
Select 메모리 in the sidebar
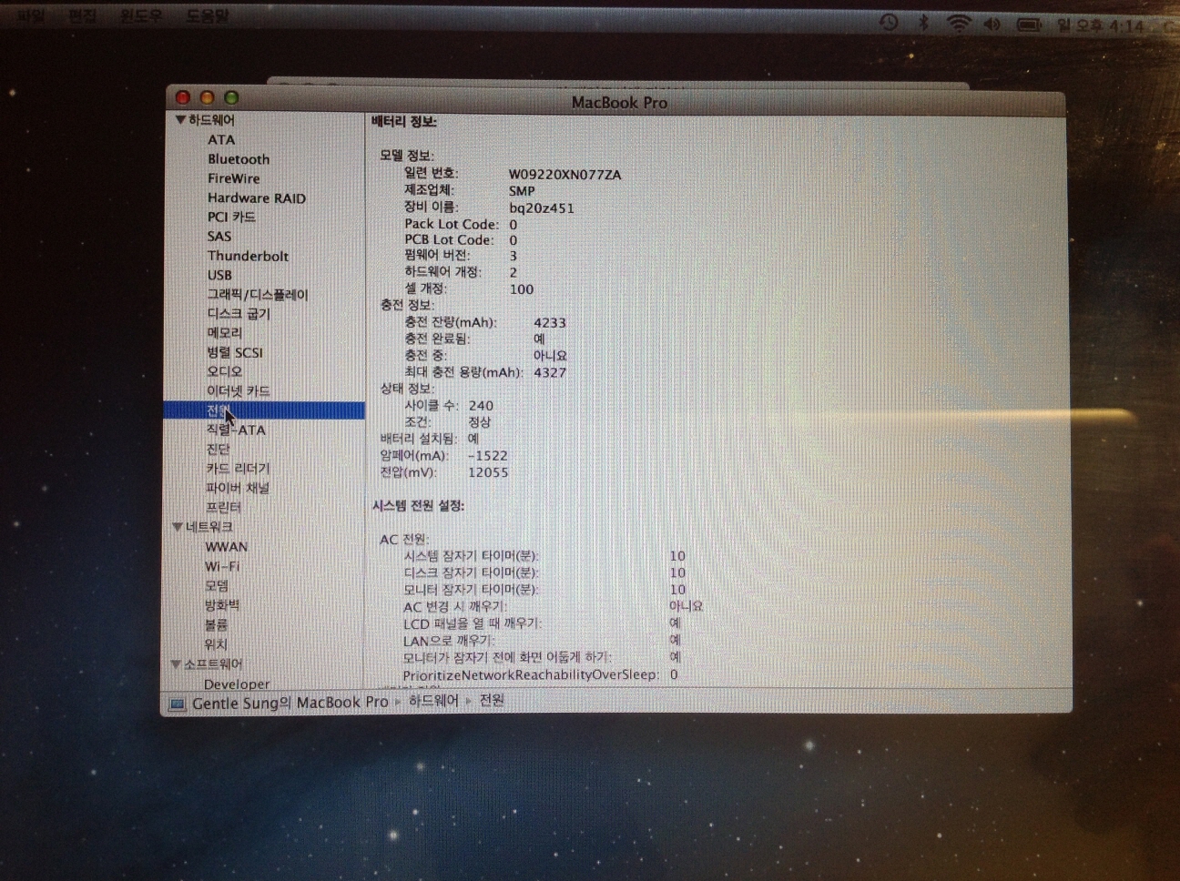224,333
